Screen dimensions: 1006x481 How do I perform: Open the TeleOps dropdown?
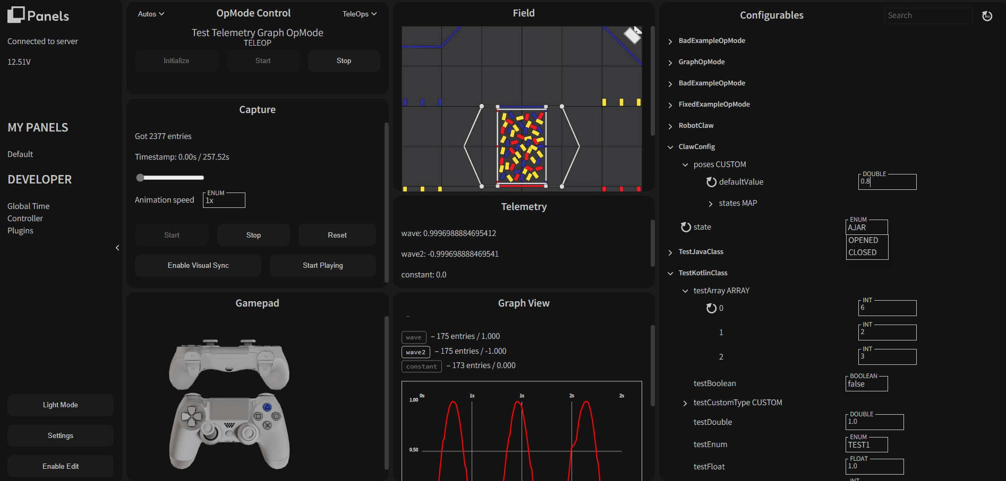click(x=359, y=14)
